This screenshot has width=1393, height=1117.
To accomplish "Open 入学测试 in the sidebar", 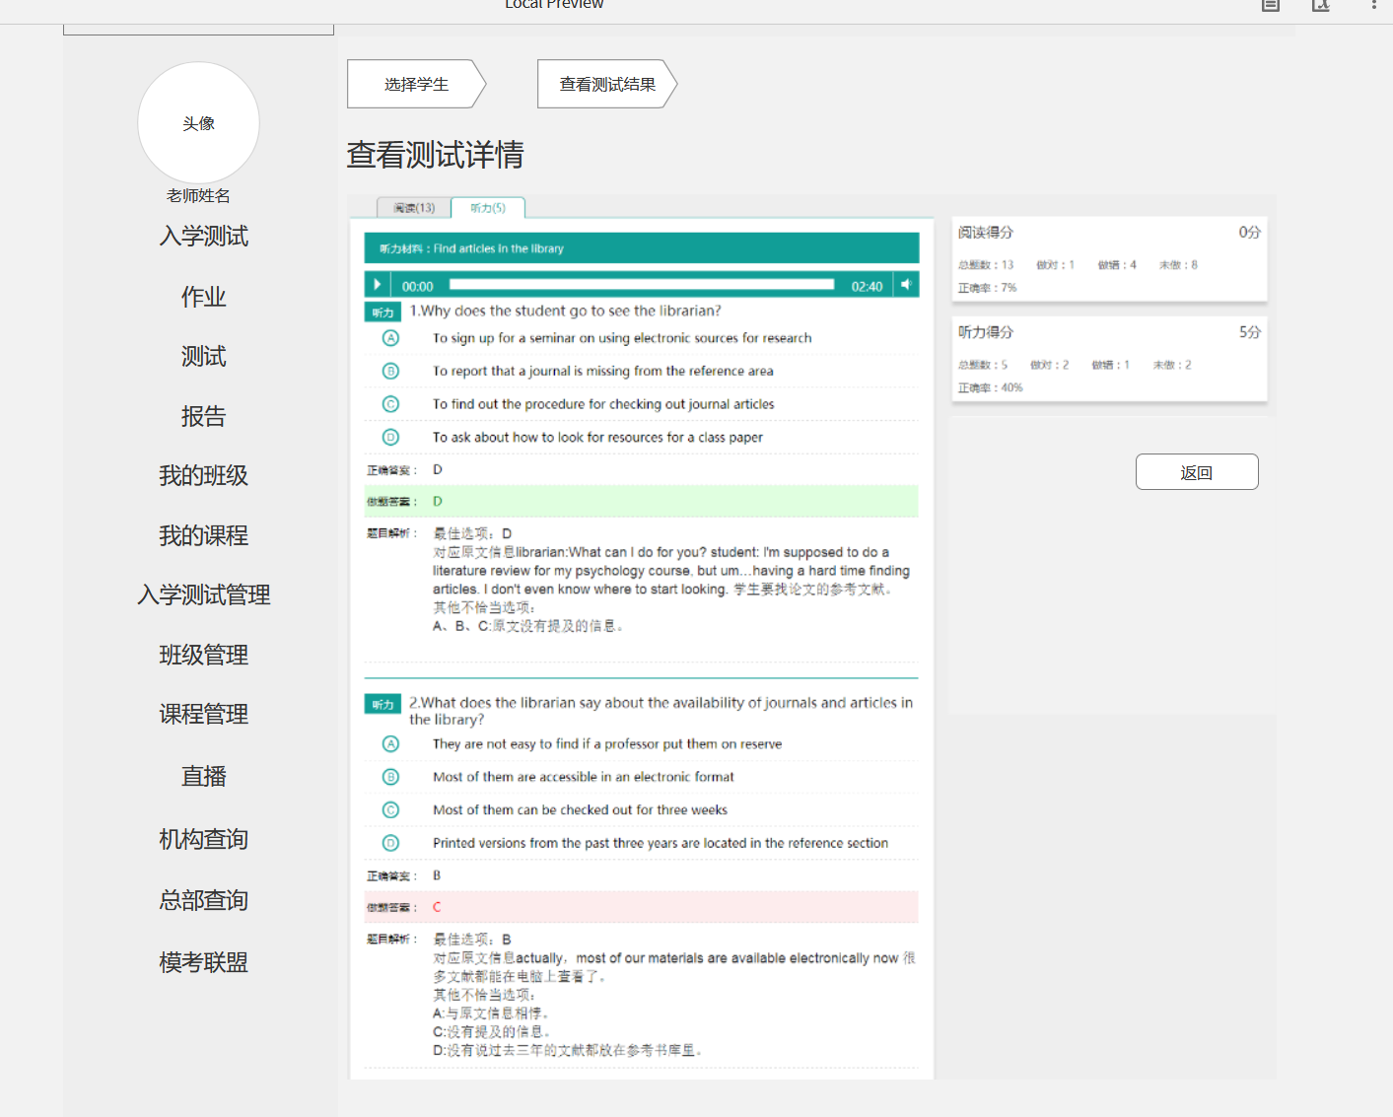I will click(204, 237).
